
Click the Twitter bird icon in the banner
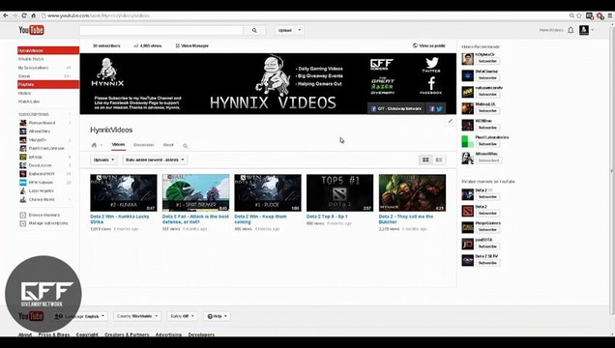tap(431, 63)
